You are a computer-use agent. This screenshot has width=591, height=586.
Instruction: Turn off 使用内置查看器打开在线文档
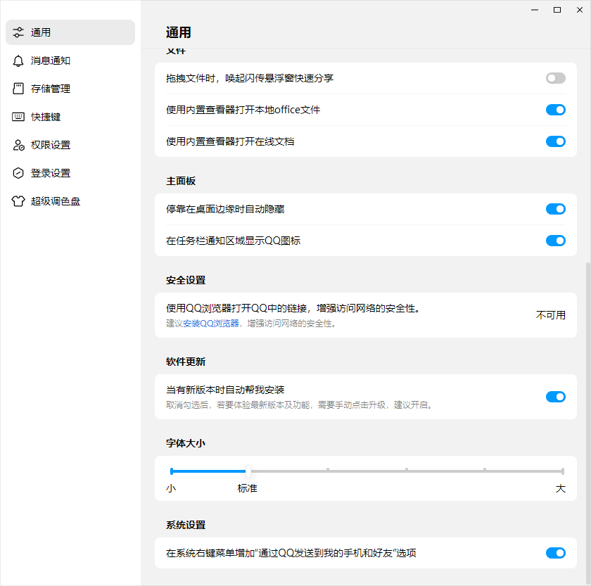[x=555, y=141]
